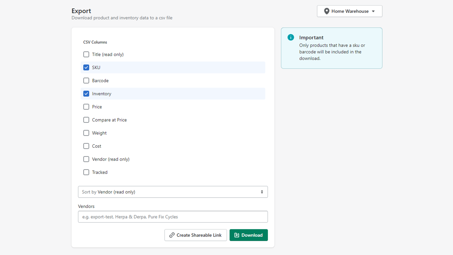Click the chevron next to Home Warehouse

[x=373, y=11]
